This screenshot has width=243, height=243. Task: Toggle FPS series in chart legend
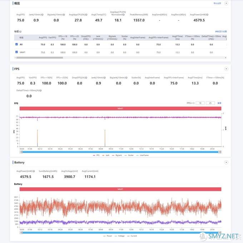point(96,155)
